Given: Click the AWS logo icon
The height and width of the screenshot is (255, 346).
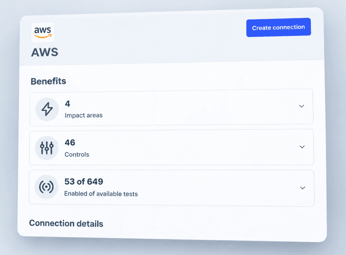Looking at the screenshot, I should [x=43, y=33].
